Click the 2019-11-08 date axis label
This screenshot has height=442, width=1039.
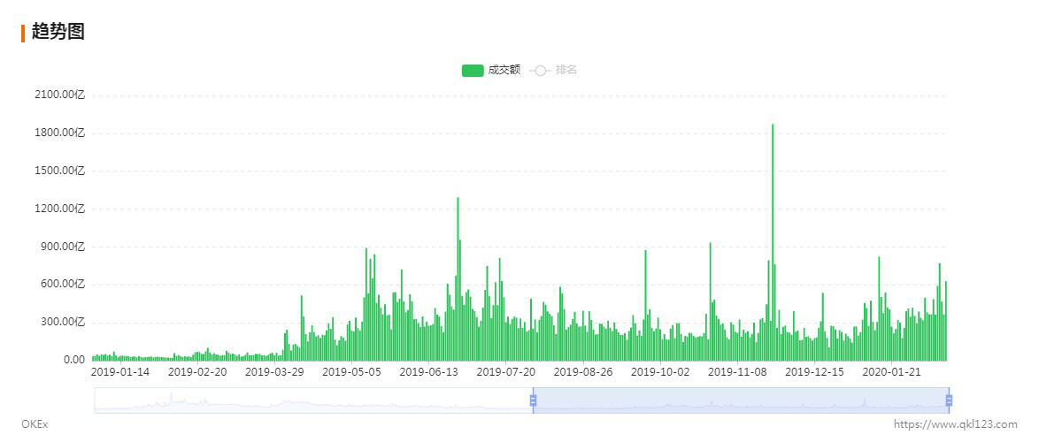[x=737, y=372]
